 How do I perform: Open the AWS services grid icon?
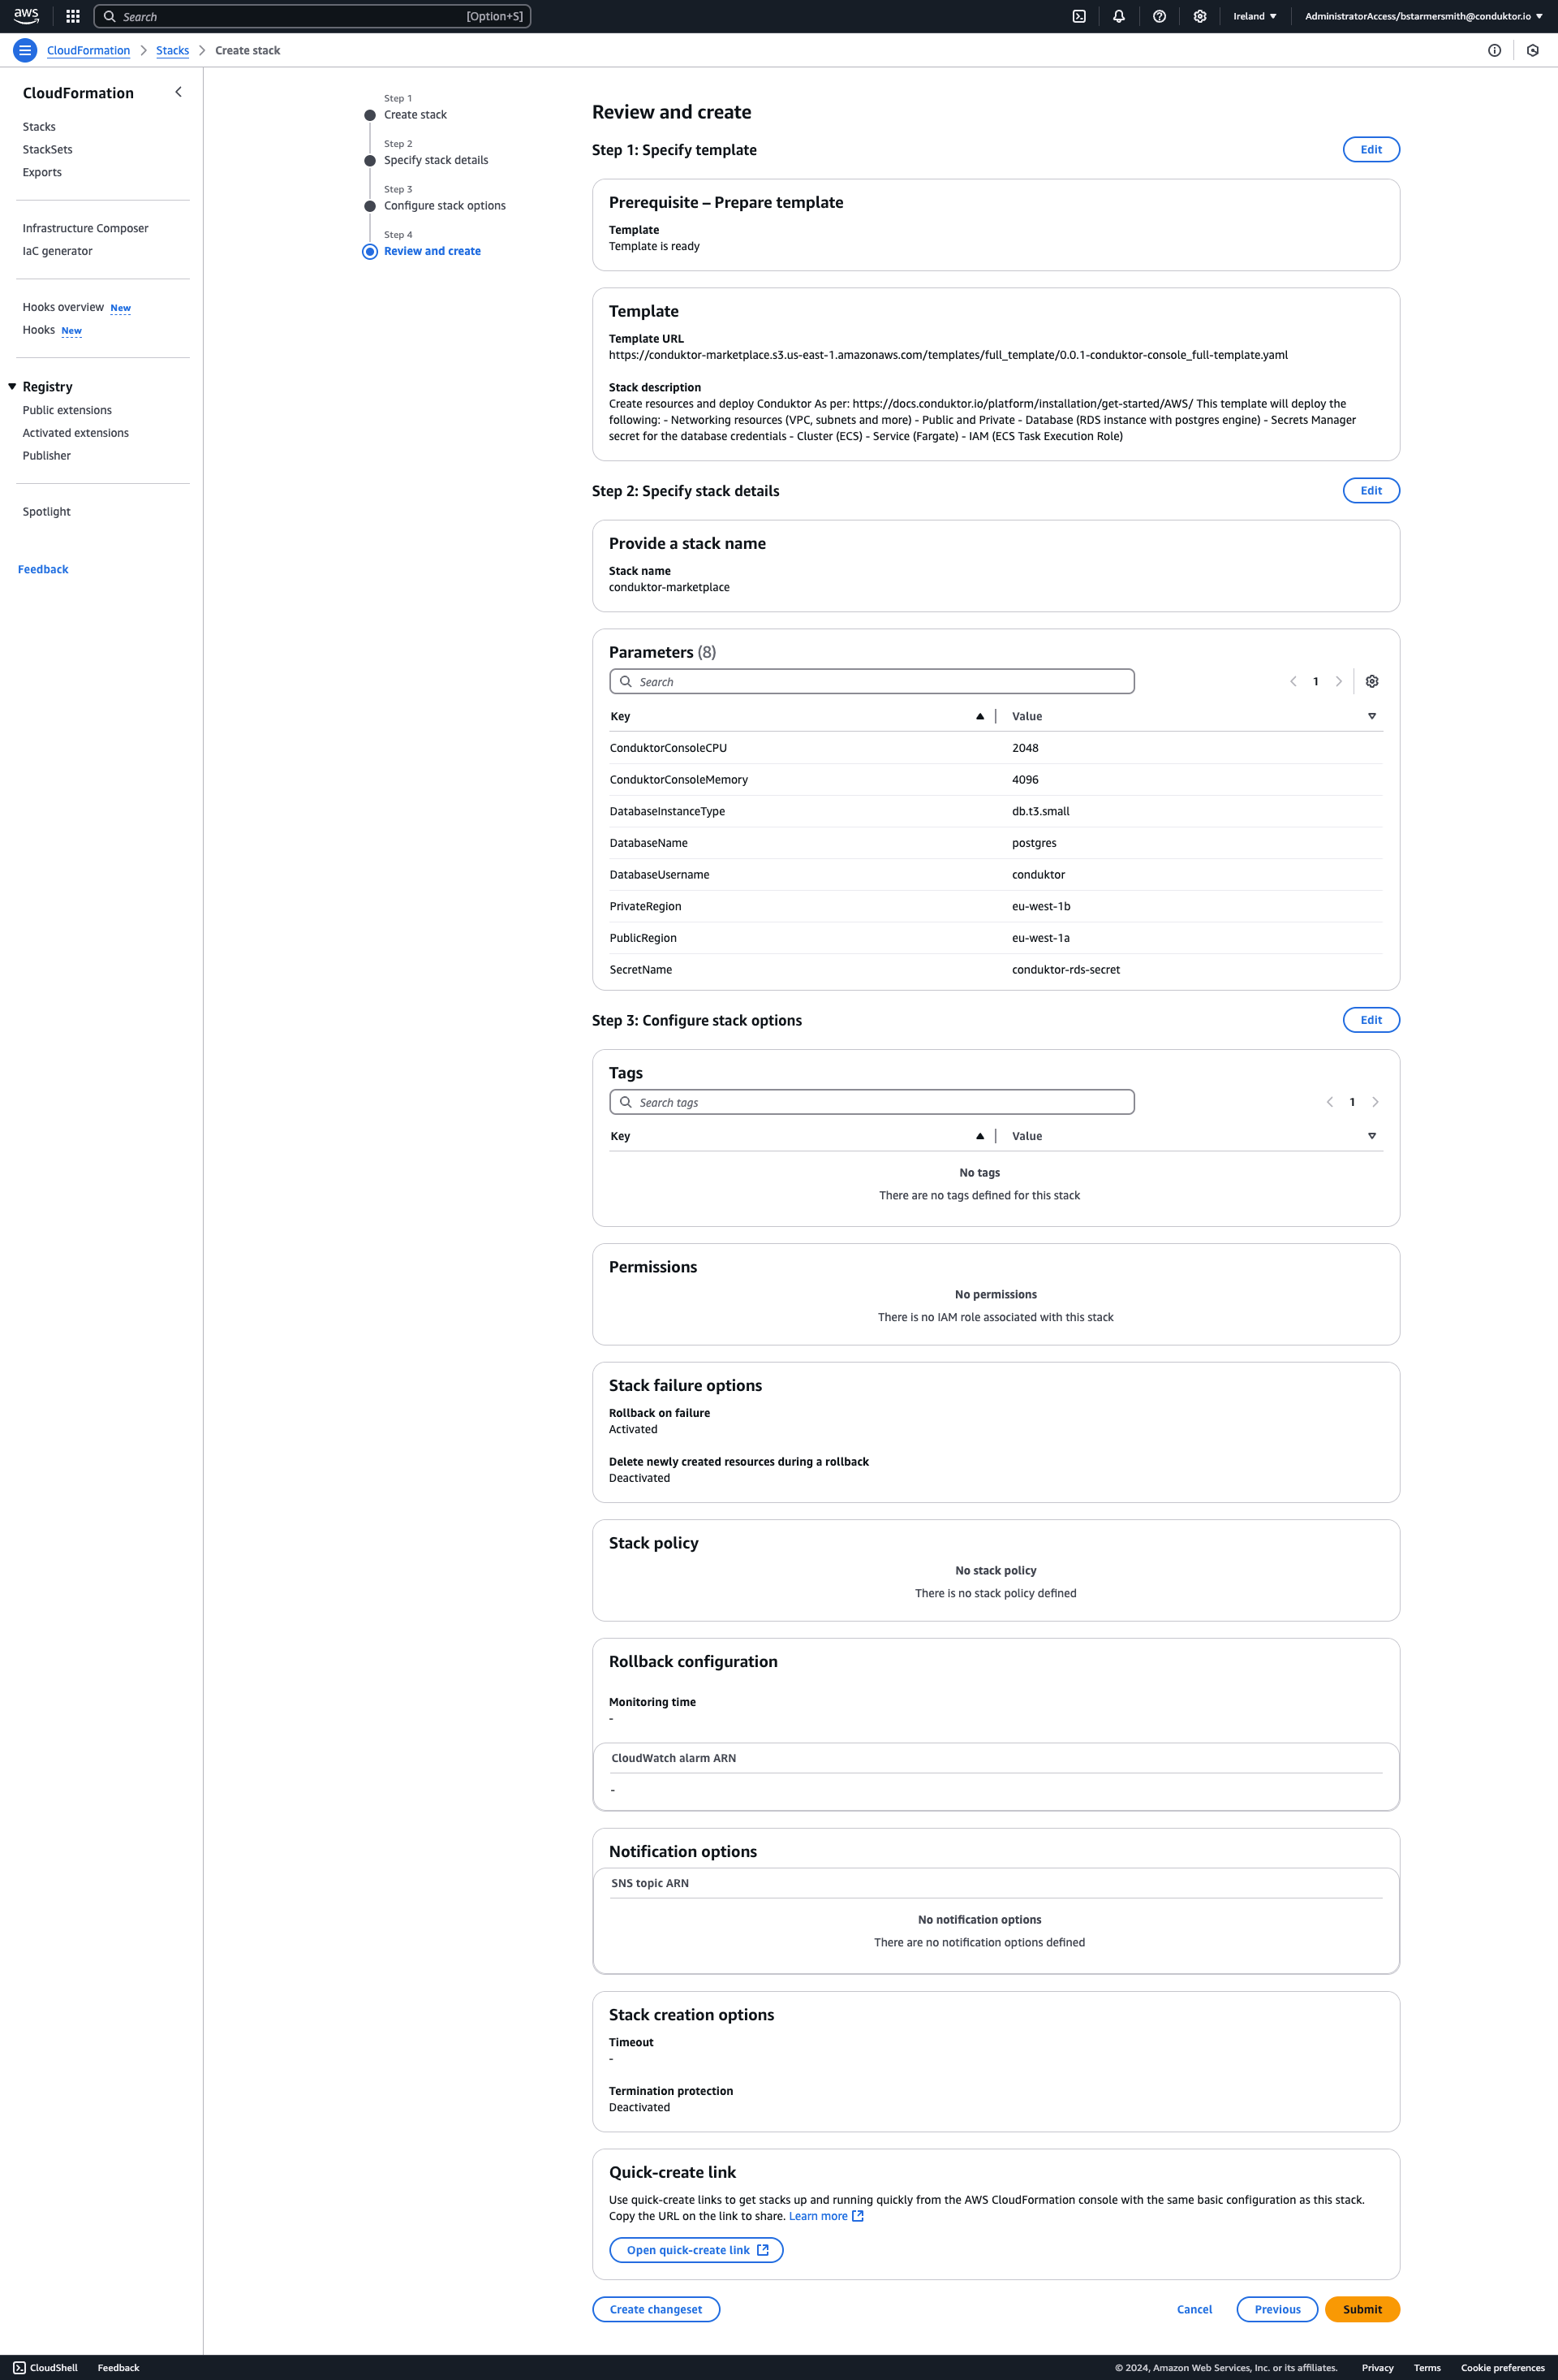click(x=71, y=16)
